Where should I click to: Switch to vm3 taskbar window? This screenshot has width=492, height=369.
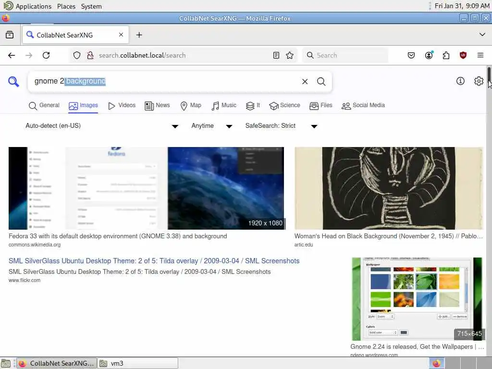click(138, 363)
